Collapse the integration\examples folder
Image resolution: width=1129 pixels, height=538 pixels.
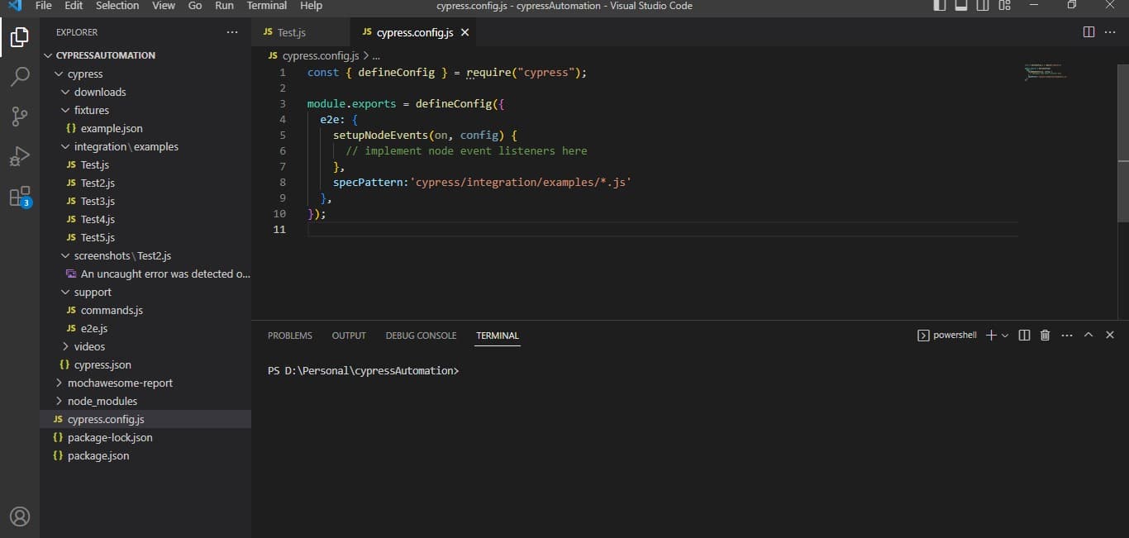click(145, 146)
